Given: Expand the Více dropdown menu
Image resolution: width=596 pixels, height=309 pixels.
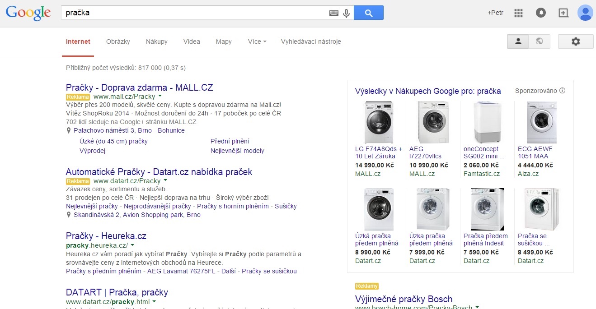Looking at the screenshot, I should (x=257, y=42).
